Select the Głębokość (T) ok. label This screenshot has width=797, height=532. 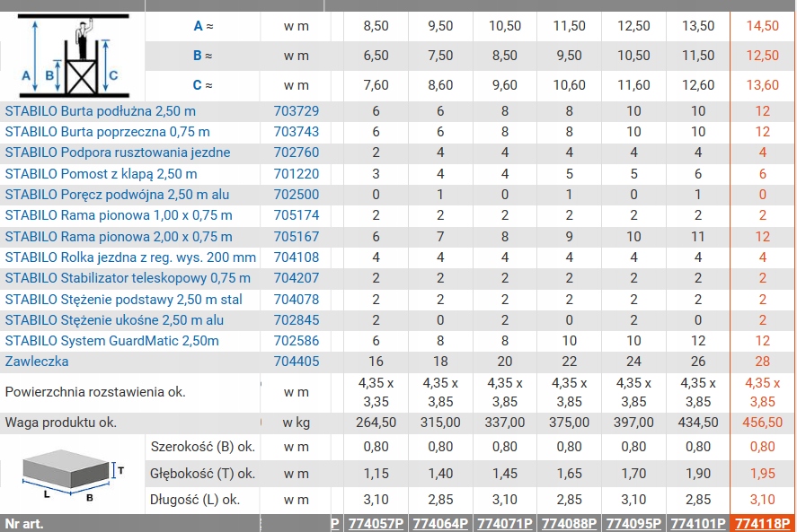point(202,474)
